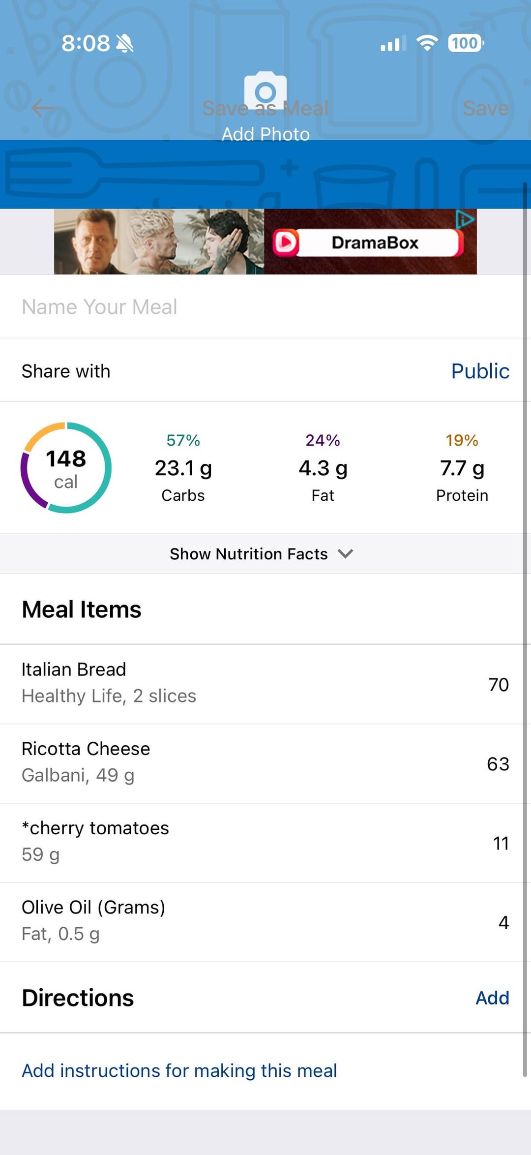531x1155 pixels.
Task: Open Add instructions for making this meal
Action: coord(179,1071)
